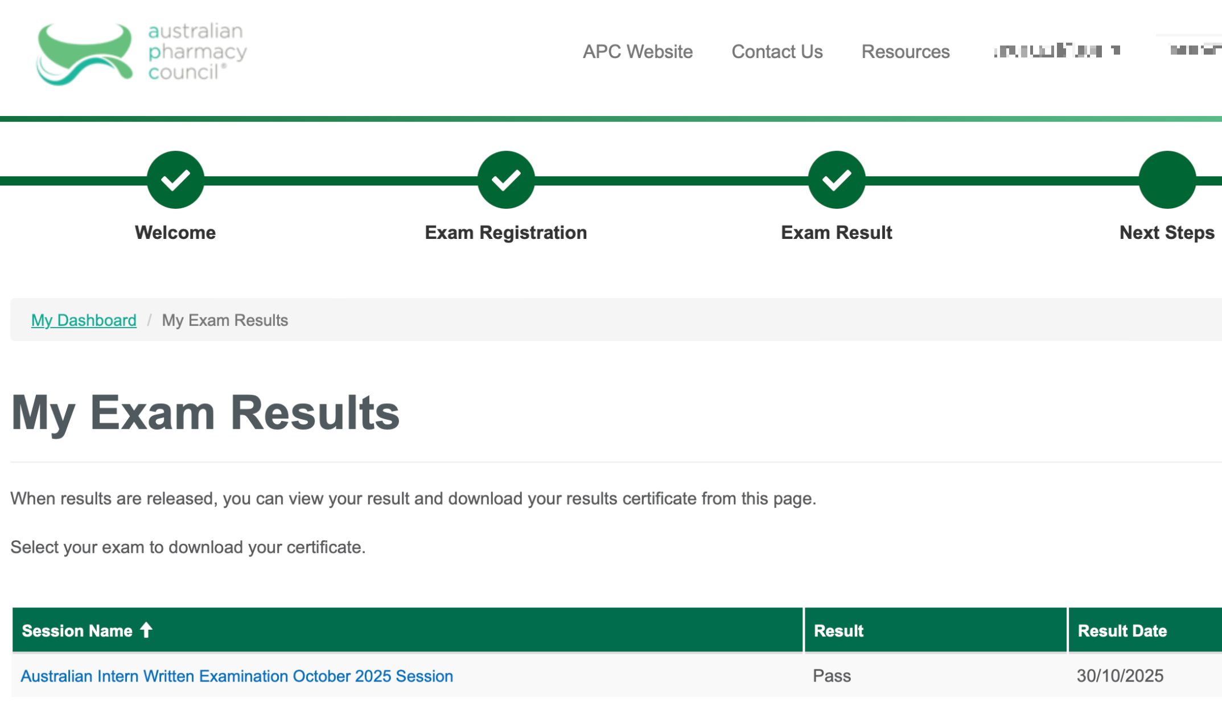Click the Exam Result checkmark circle
1222x719 pixels.
point(836,180)
